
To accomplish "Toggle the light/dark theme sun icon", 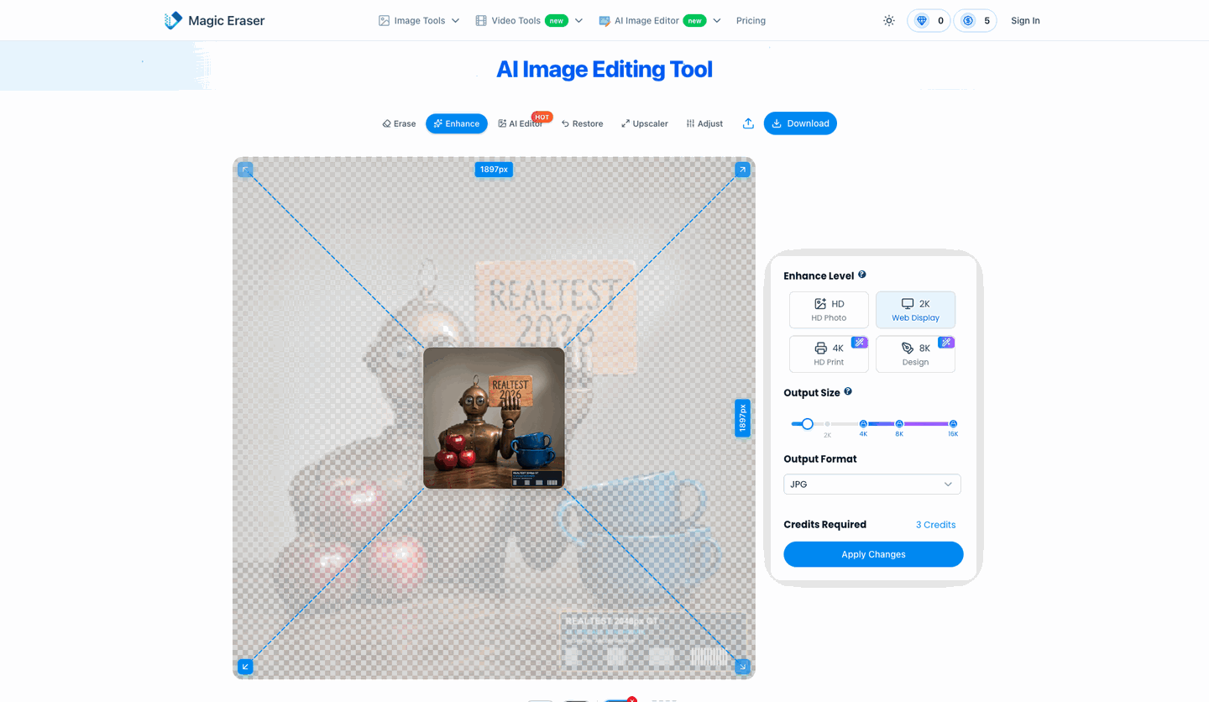I will tap(889, 20).
